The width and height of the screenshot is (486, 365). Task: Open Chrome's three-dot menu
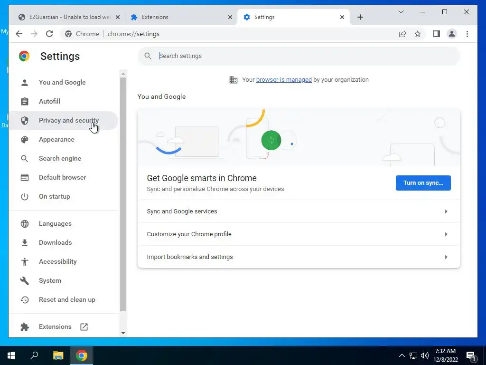[467, 34]
